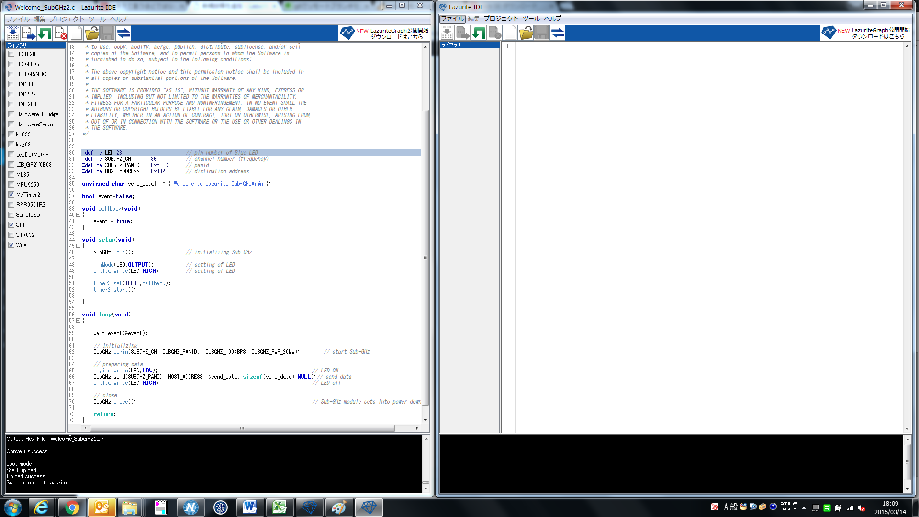Viewport: 919px width, 517px height.
Task: Open Word from taskbar
Action: point(250,507)
